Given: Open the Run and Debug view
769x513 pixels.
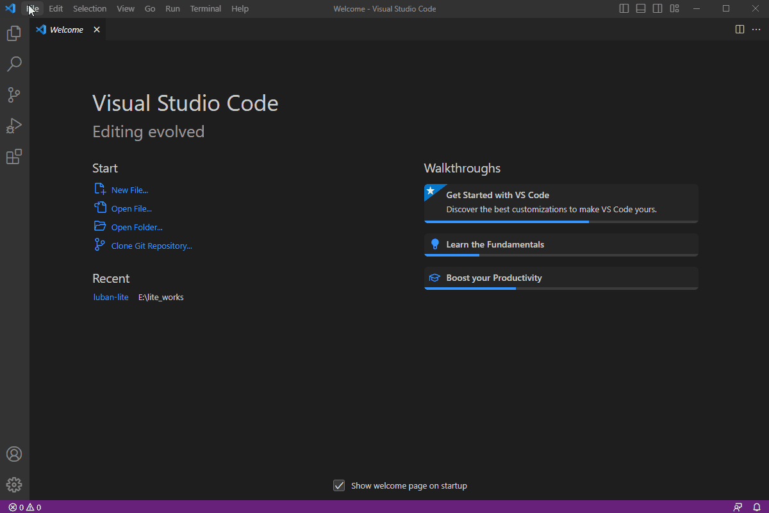Looking at the screenshot, I should pos(14,126).
